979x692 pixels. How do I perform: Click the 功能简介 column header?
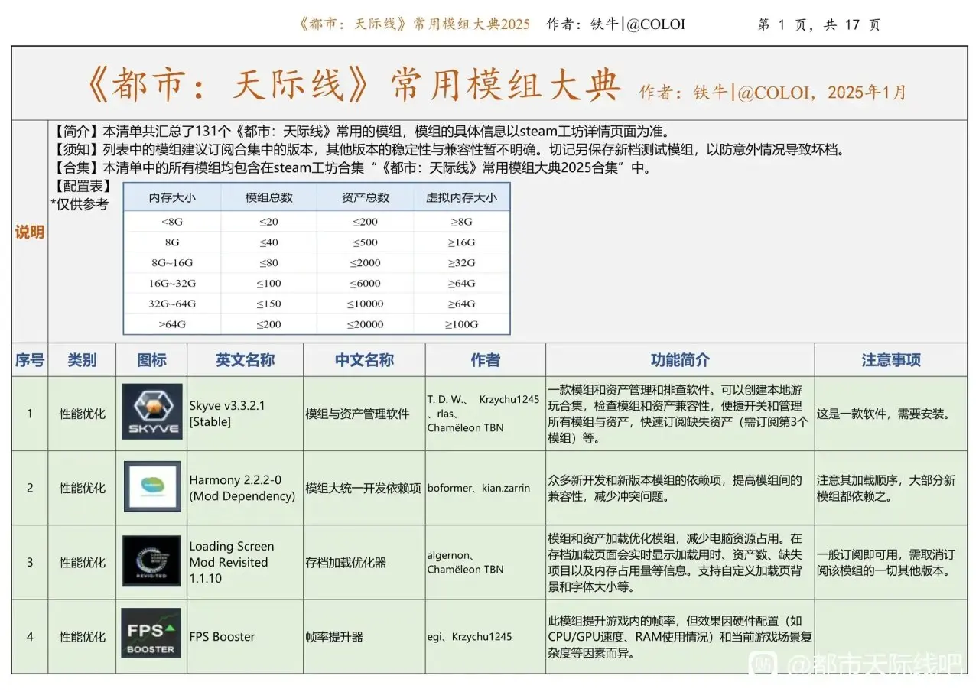click(679, 360)
